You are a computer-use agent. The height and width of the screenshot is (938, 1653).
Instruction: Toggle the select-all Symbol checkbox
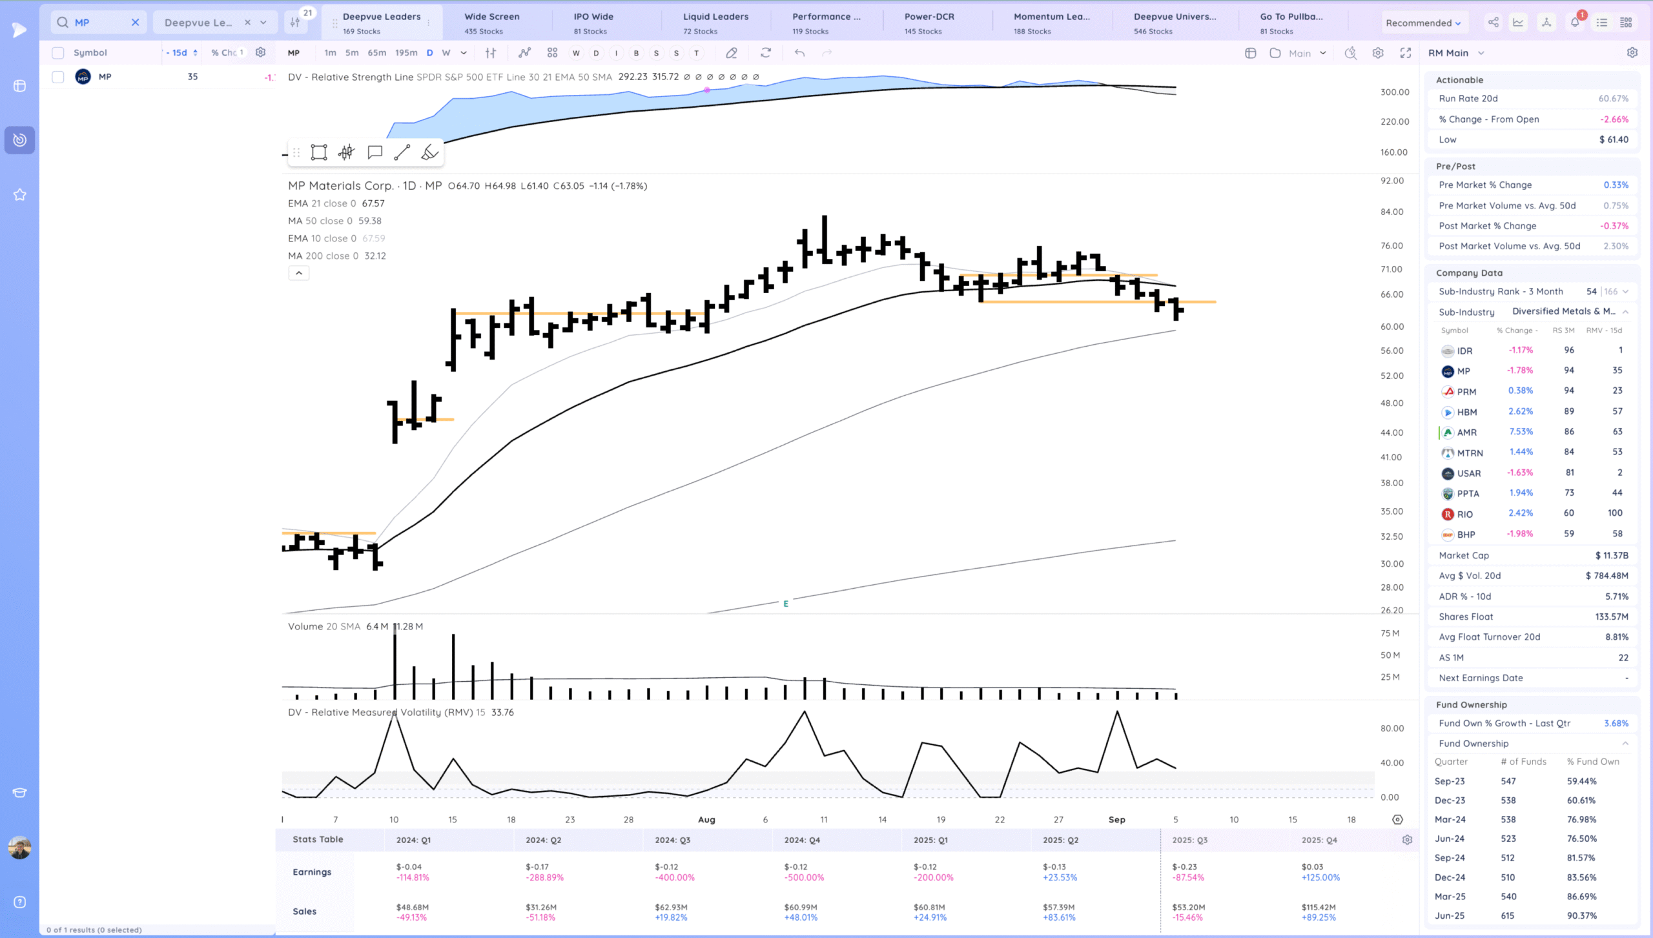coord(58,53)
